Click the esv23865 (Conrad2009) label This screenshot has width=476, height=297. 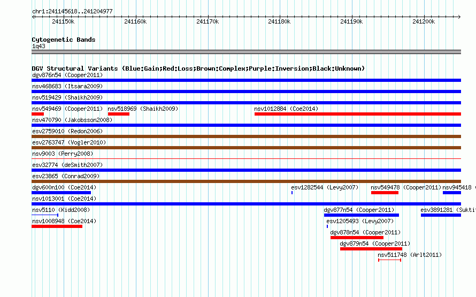(66, 176)
